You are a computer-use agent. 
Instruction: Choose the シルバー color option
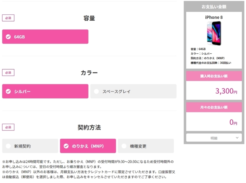45,91
